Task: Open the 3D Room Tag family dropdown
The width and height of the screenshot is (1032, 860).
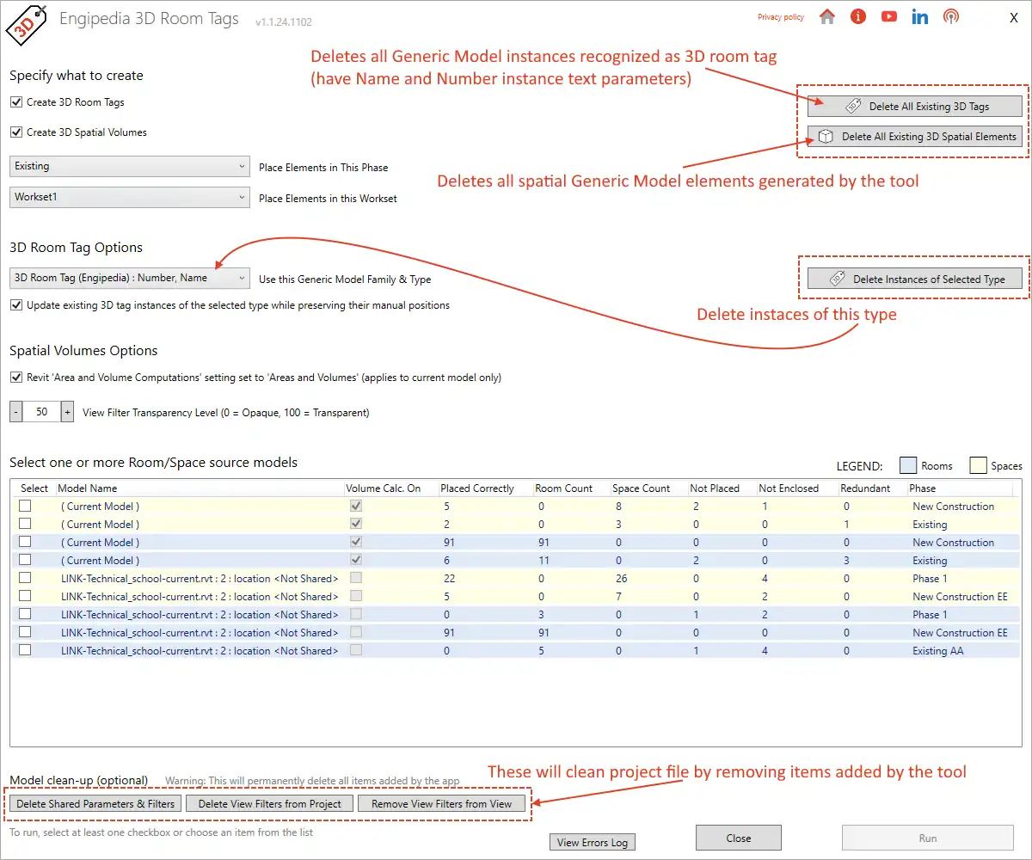Action: pyautogui.click(x=130, y=279)
